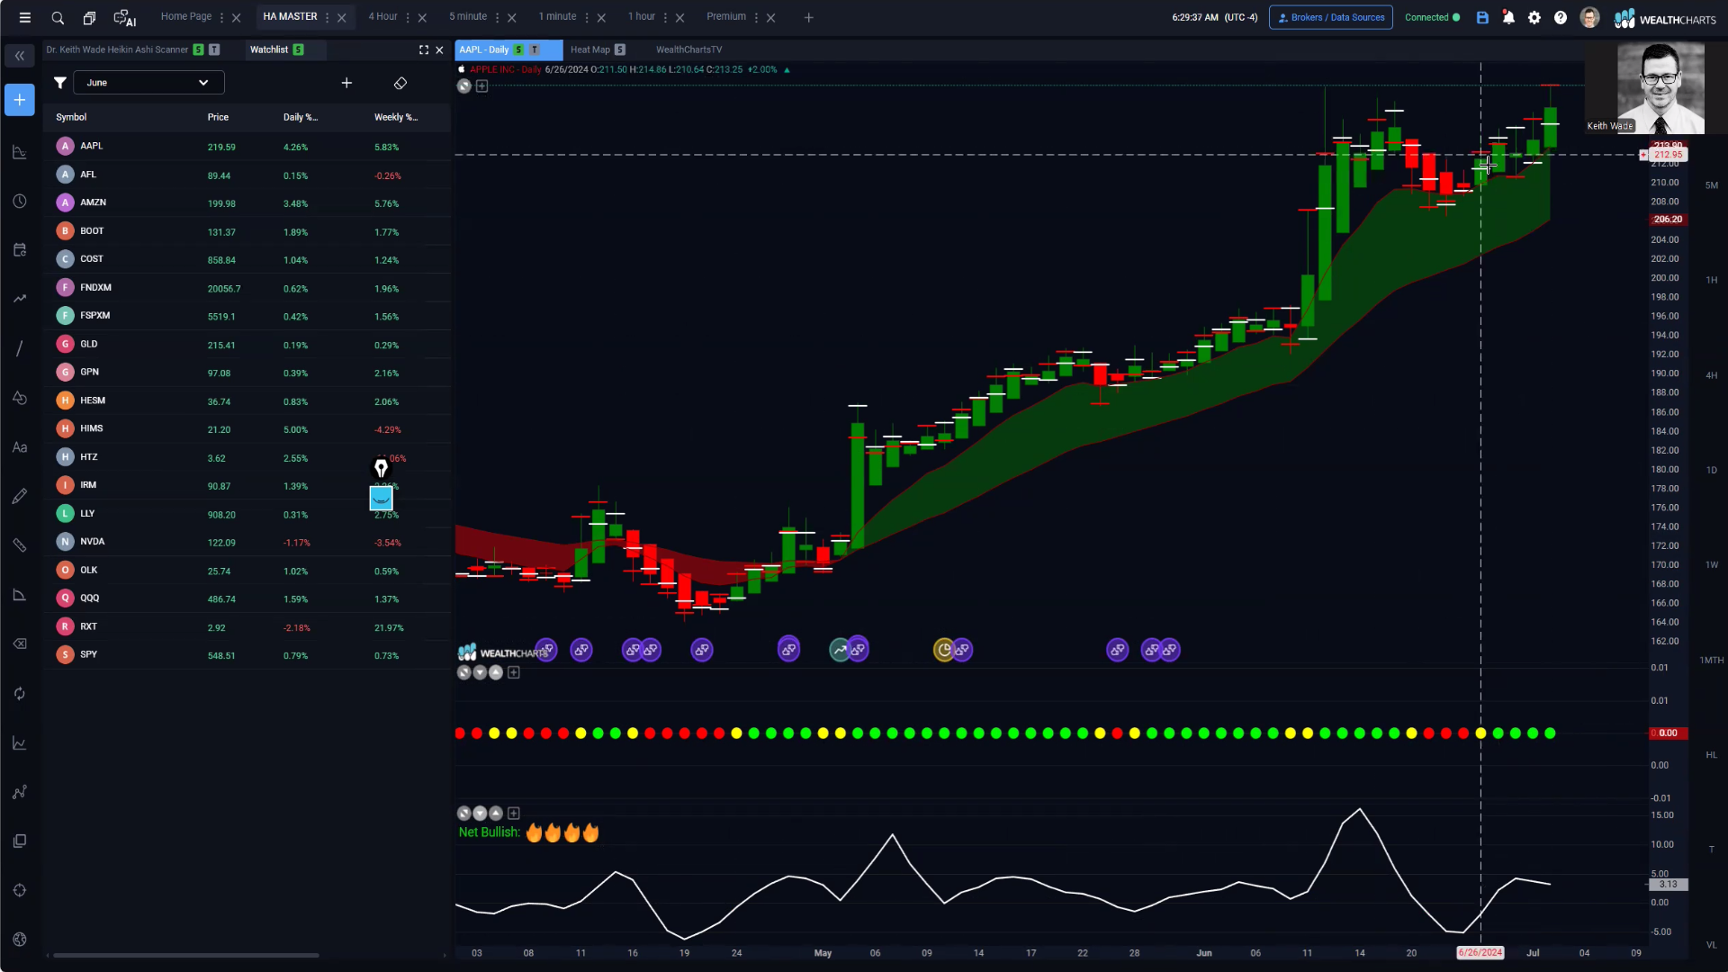Open the June watchlist dropdown
This screenshot has height=972, width=1728.
[148, 83]
